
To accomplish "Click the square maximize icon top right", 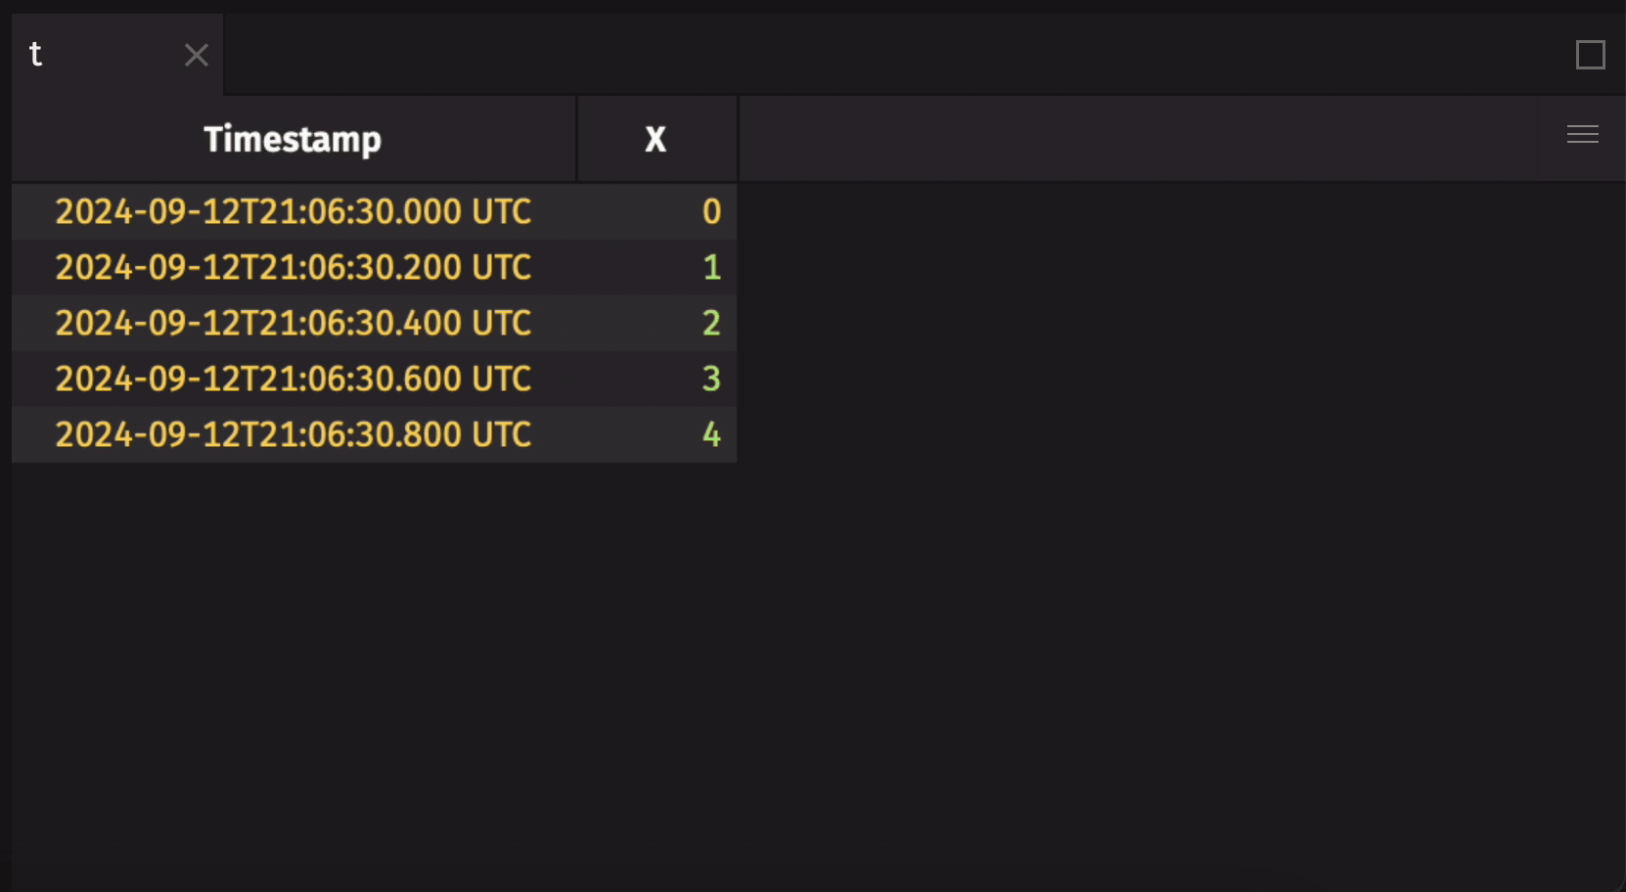I will tap(1591, 55).
